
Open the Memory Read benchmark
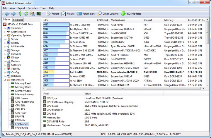tap(23, 83)
